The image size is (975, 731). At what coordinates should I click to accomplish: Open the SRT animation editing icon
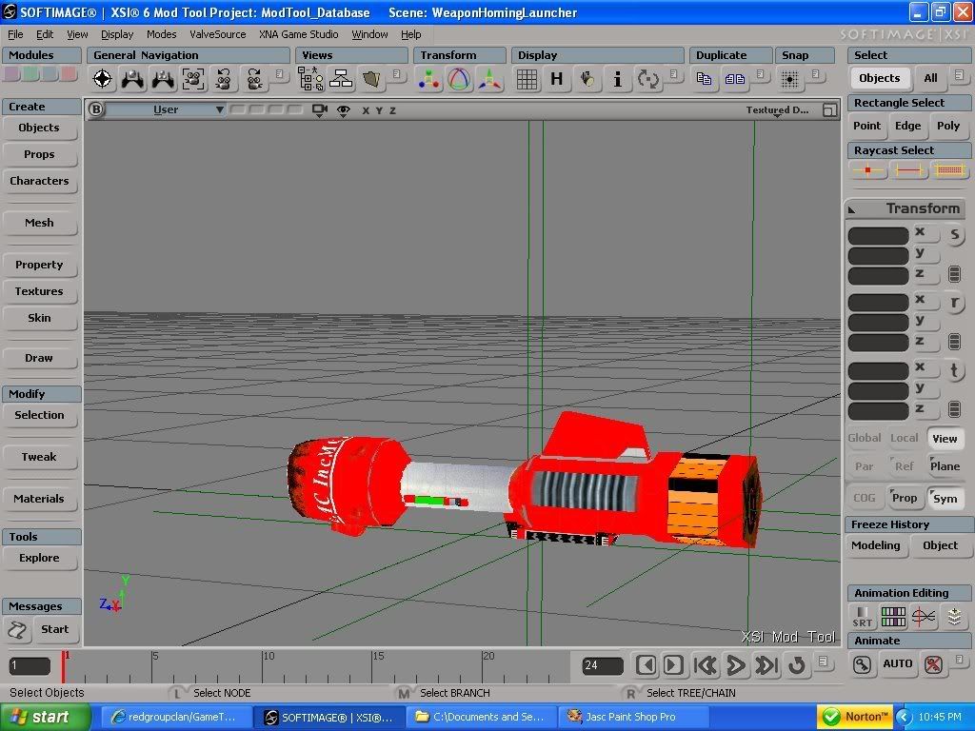(x=862, y=617)
